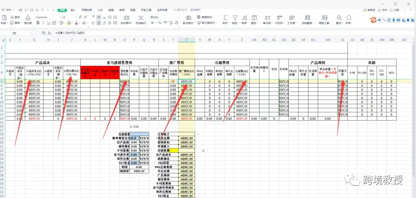
Task: Open the 数据 (Data) ribbon tab
Action: coord(111,10)
